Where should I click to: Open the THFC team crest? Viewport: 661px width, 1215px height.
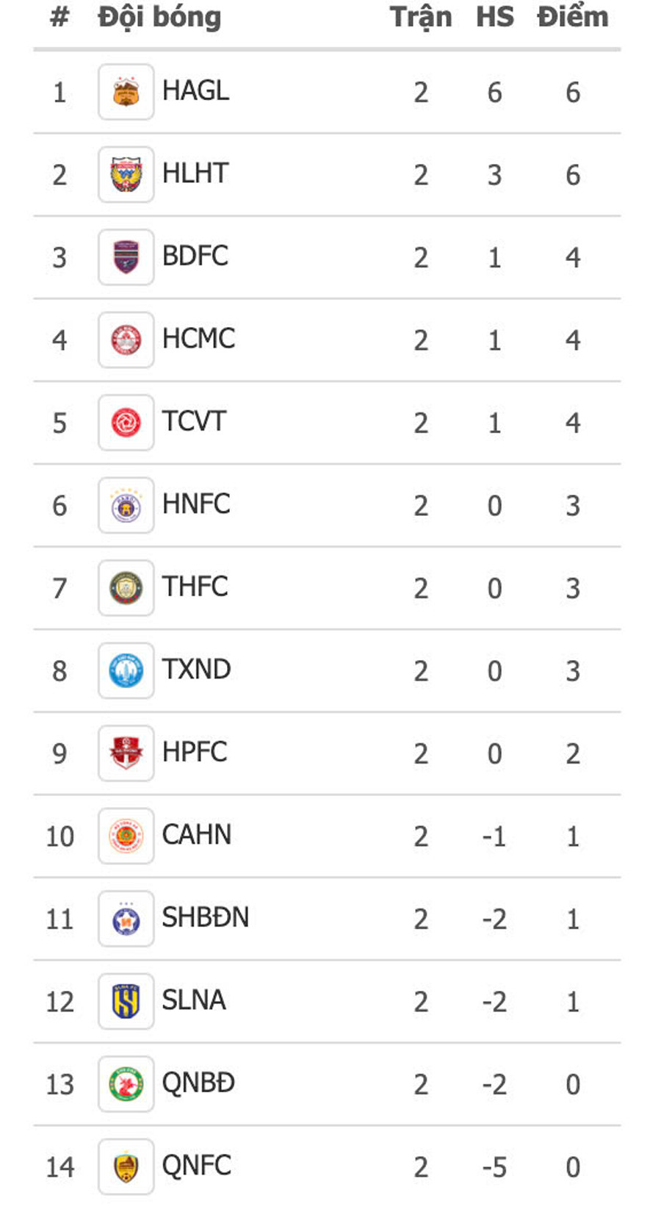[126, 588]
